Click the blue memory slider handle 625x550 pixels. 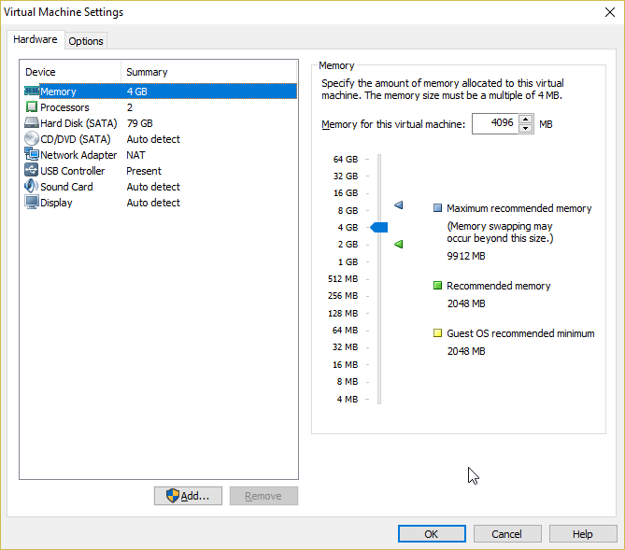[378, 227]
